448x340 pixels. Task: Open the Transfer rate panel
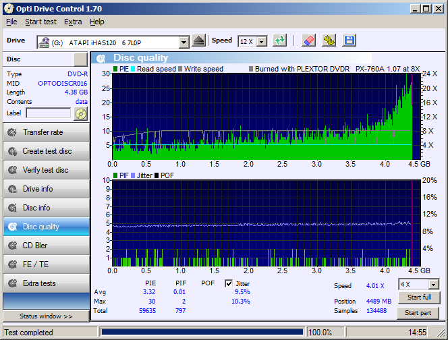pyautogui.click(x=47, y=132)
